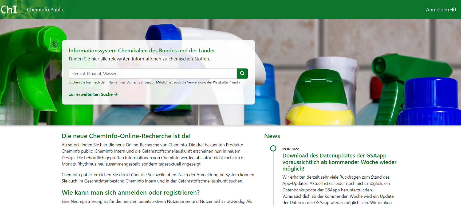Focus the substance search input field
Viewport: 461px width, 206px height.
pyautogui.click(x=152, y=74)
